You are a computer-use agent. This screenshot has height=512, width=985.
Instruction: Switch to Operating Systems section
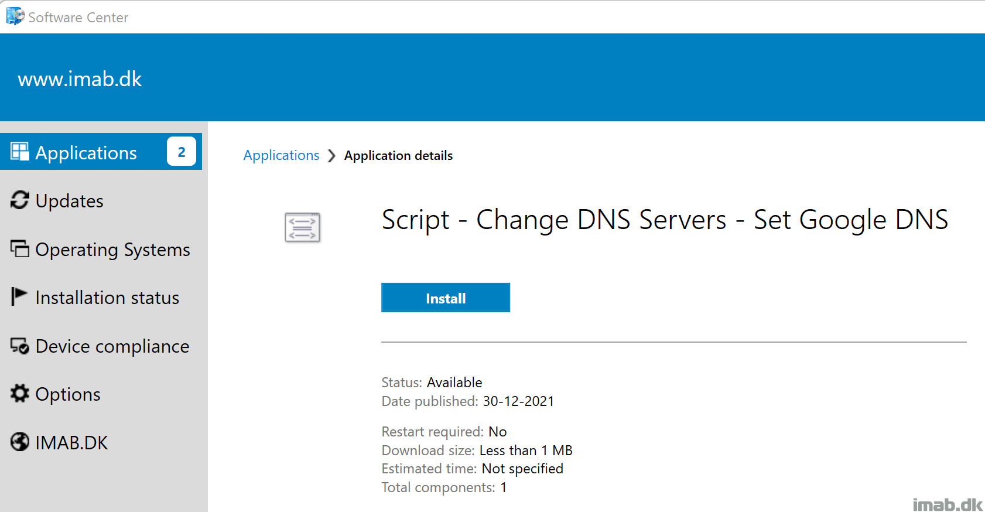point(101,249)
